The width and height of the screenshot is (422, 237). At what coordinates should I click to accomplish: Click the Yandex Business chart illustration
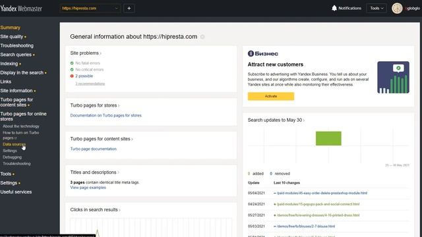(x=393, y=78)
